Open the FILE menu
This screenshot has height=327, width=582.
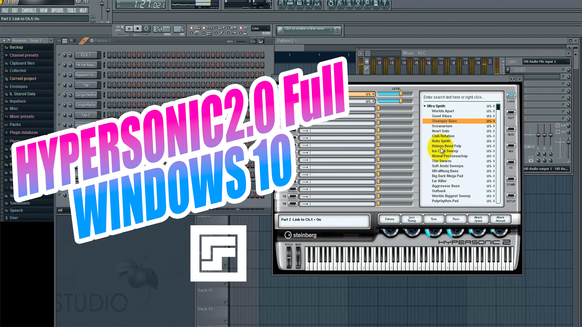pyautogui.click(x=5, y=11)
